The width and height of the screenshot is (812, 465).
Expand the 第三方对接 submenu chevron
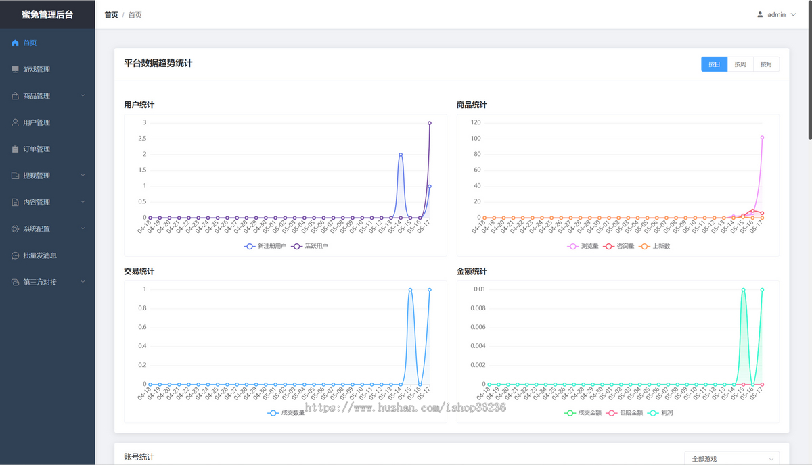pos(83,282)
